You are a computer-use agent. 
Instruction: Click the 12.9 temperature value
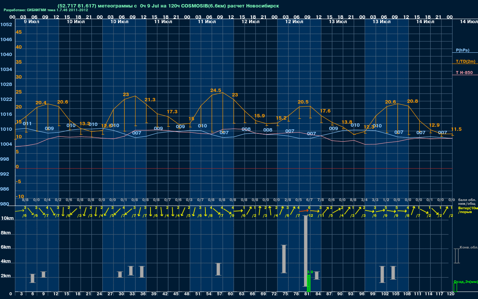point(434,125)
